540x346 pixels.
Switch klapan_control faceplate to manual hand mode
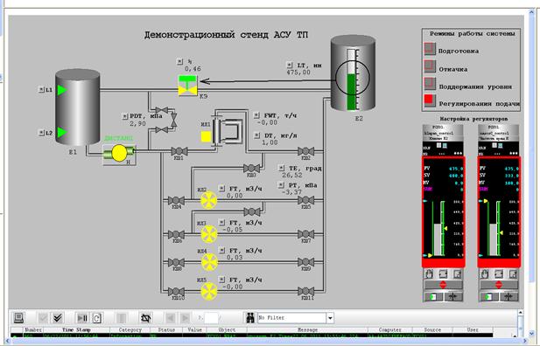pyautogui.click(x=429, y=274)
